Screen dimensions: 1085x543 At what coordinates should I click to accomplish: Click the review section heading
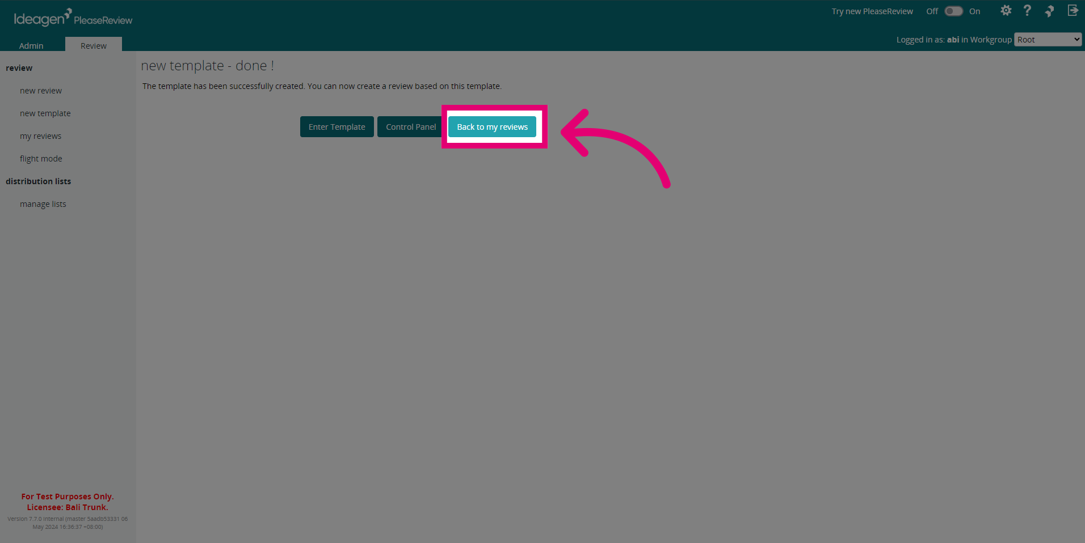tap(19, 68)
